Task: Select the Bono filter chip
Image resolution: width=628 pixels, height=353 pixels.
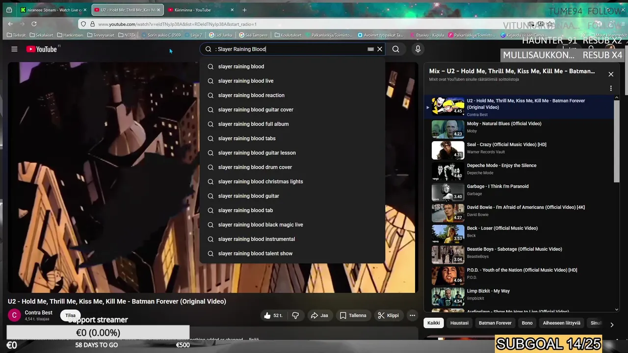Action: [x=527, y=323]
